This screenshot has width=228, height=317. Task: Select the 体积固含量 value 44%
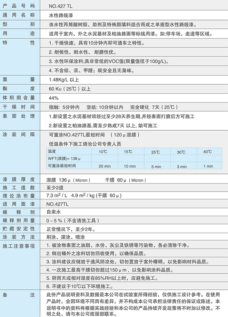click(54, 97)
